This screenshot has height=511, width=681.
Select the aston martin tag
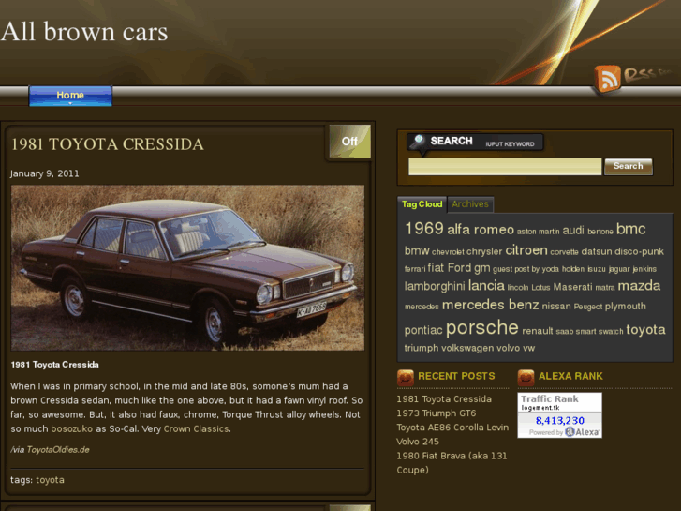[538, 232]
